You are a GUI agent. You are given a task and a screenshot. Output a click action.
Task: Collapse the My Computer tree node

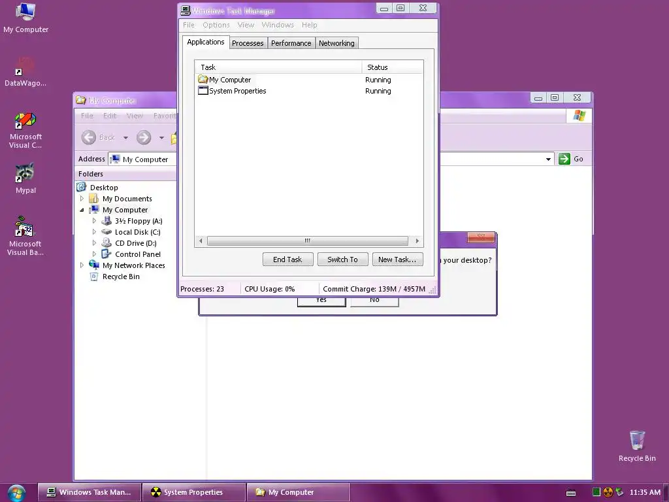point(82,210)
